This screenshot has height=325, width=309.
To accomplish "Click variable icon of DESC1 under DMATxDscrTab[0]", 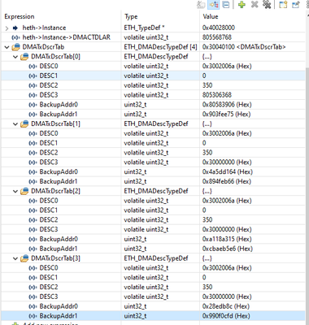I will 33,76.
